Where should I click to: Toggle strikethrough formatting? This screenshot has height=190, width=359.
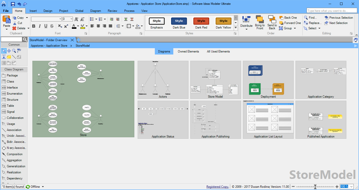pos(52,26)
